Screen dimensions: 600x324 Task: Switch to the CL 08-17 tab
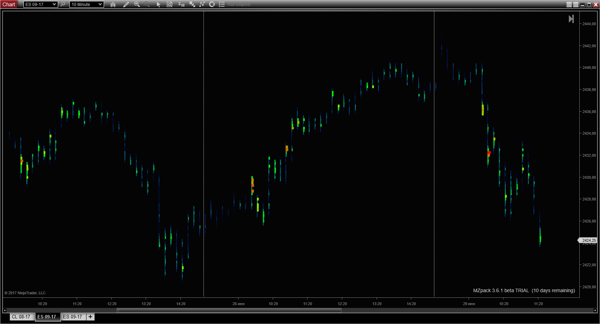pyautogui.click(x=21, y=317)
